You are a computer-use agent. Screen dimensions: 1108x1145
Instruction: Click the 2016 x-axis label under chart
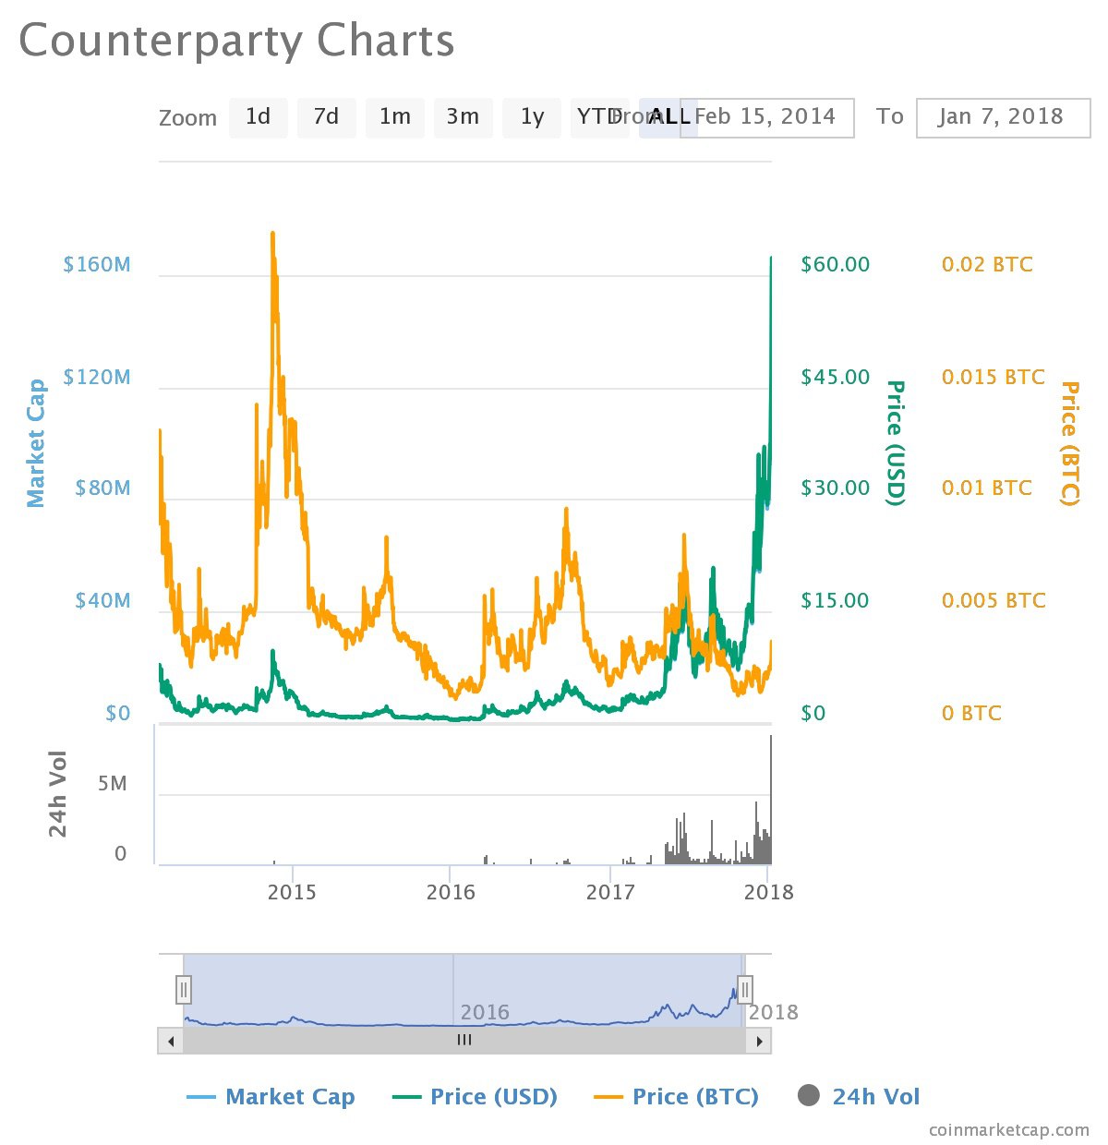[451, 892]
